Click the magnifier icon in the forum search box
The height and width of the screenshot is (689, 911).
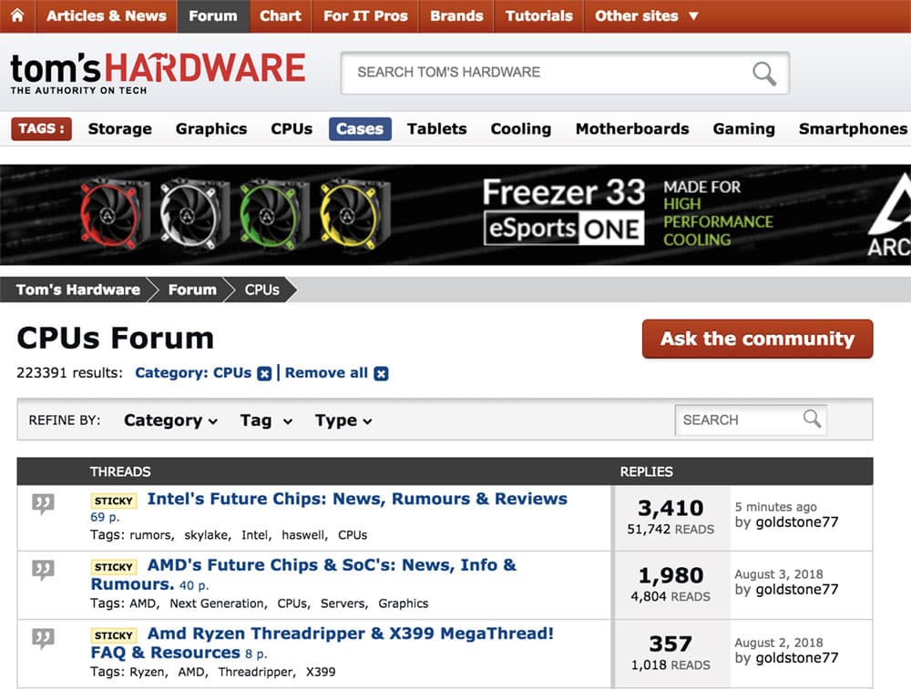tap(812, 419)
